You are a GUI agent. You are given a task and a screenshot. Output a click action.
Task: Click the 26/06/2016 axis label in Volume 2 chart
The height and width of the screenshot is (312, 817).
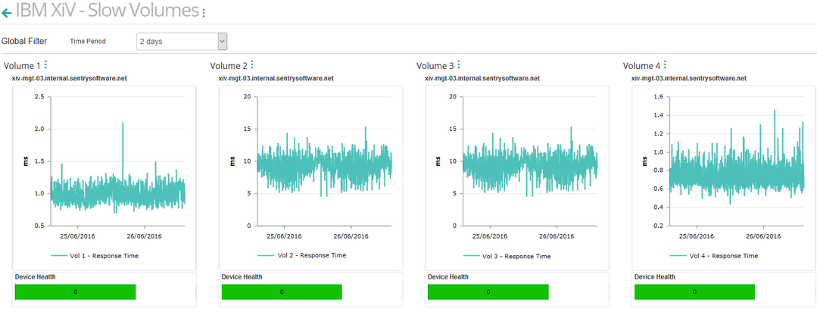351,236
